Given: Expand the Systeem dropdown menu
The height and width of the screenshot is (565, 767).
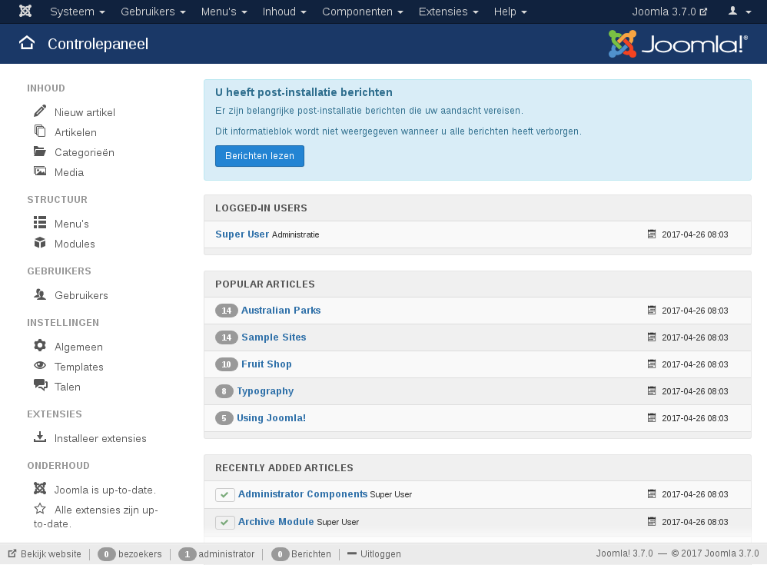Looking at the screenshot, I should pyautogui.click(x=77, y=12).
